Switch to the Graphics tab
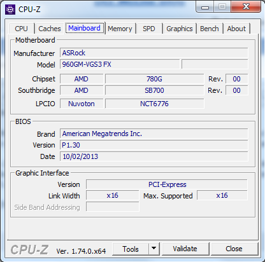 coord(180,29)
